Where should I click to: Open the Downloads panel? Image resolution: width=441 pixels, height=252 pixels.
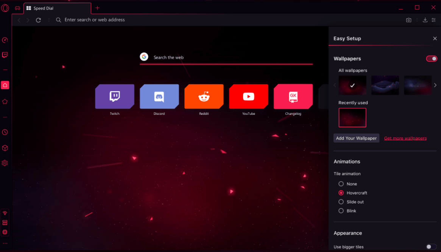[425, 20]
